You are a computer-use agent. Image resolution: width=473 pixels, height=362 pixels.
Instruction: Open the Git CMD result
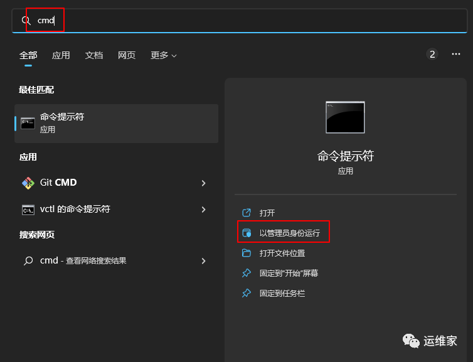tap(117, 183)
